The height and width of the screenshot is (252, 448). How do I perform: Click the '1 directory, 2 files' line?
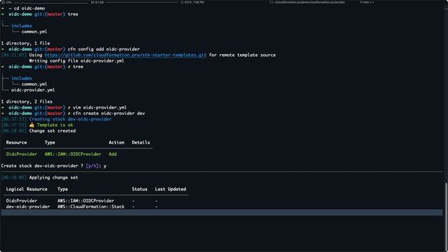click(x=27, y=101)
